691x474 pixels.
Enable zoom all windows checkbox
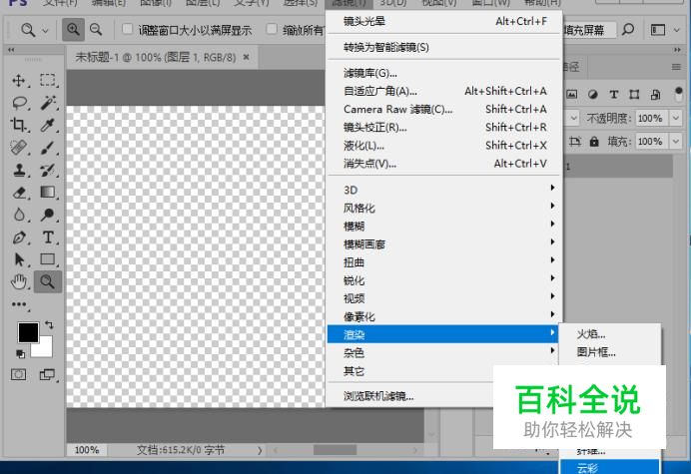coord(272,29)
